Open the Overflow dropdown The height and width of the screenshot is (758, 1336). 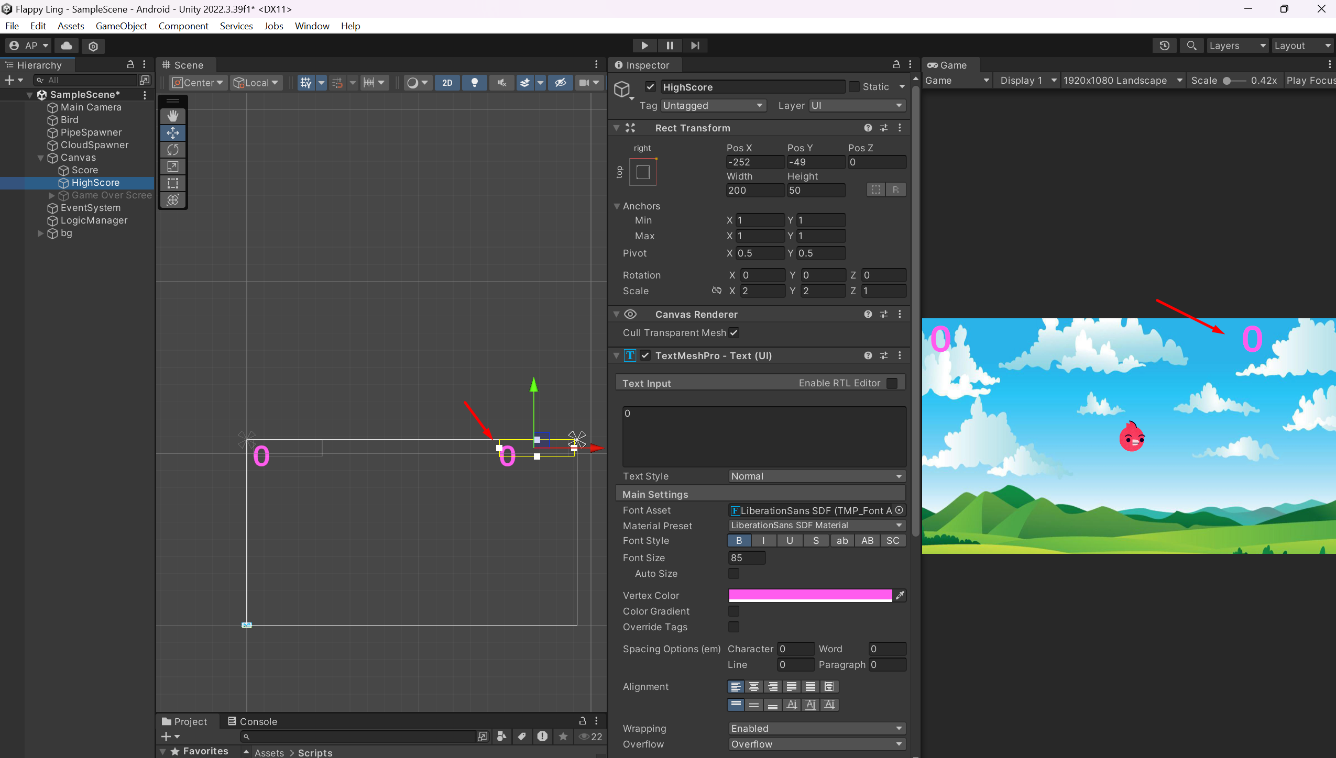tap(817, 744)
